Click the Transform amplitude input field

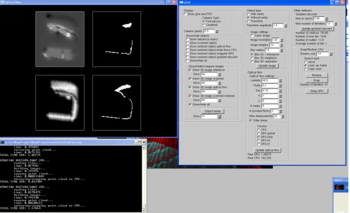point(278,26)
